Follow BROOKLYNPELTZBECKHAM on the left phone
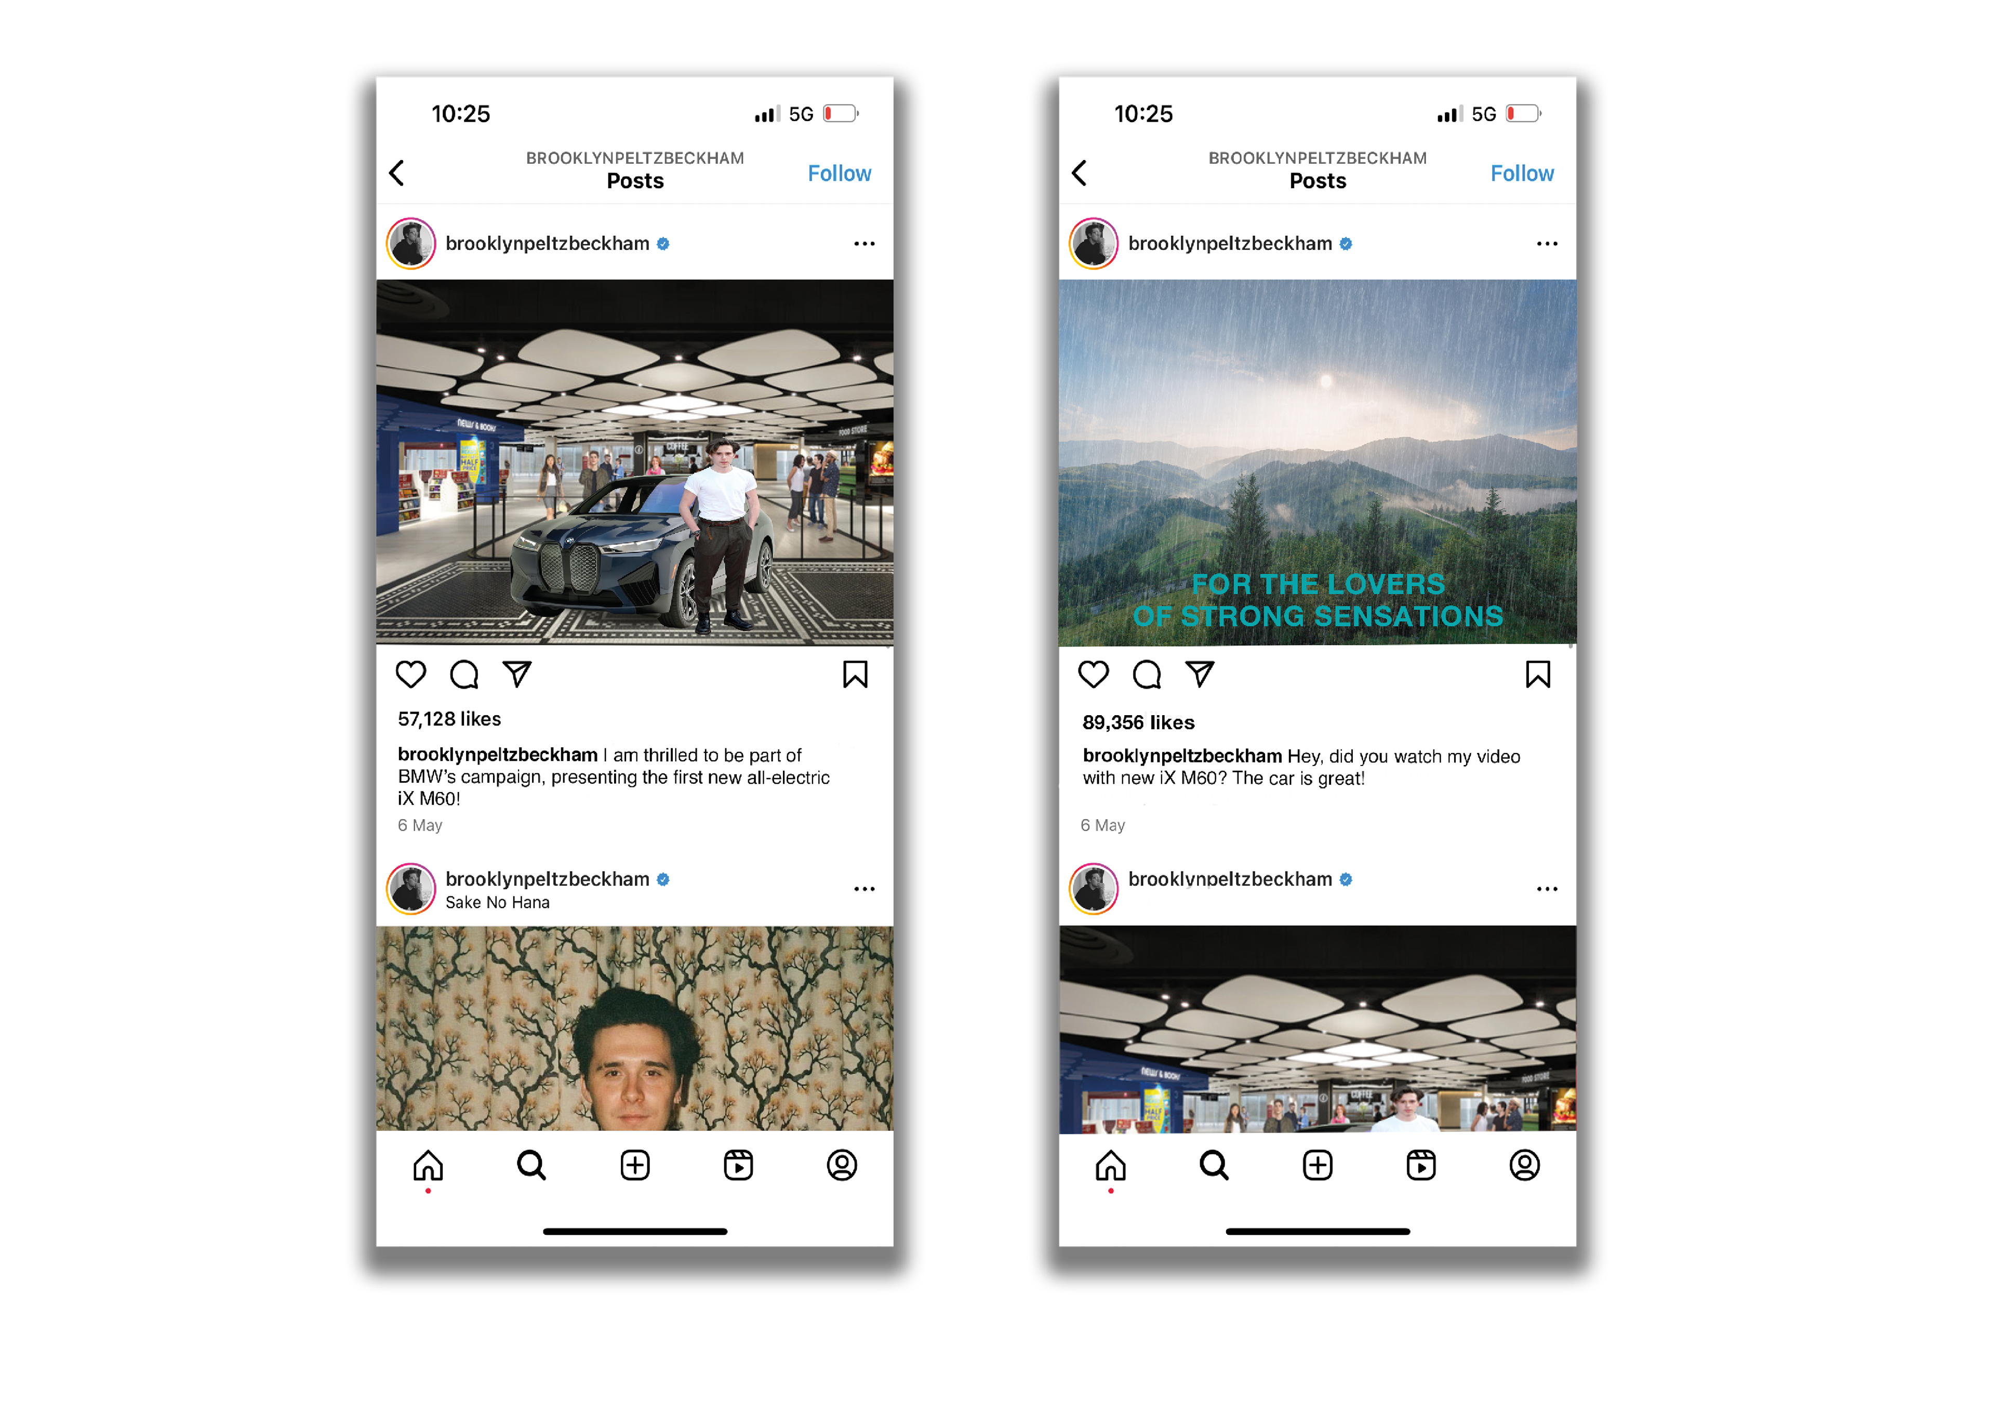The height and width of the screenshot is (1411, 1995). click(840, 173)
